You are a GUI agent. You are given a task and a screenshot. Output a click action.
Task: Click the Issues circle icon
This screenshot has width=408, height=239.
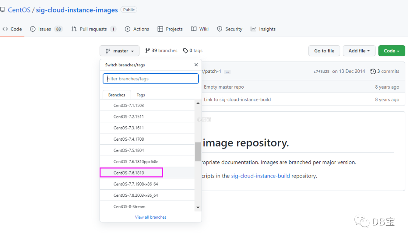tap(33, 29)
